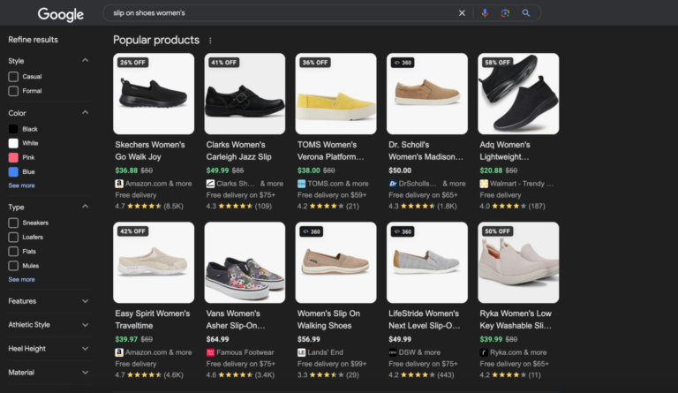The width and height of the screenshot is (678, 393).
Task: Click the TOMS.com store icon
Action: 301,184
